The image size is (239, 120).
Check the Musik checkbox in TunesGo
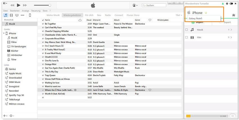(x=186, y=30)
